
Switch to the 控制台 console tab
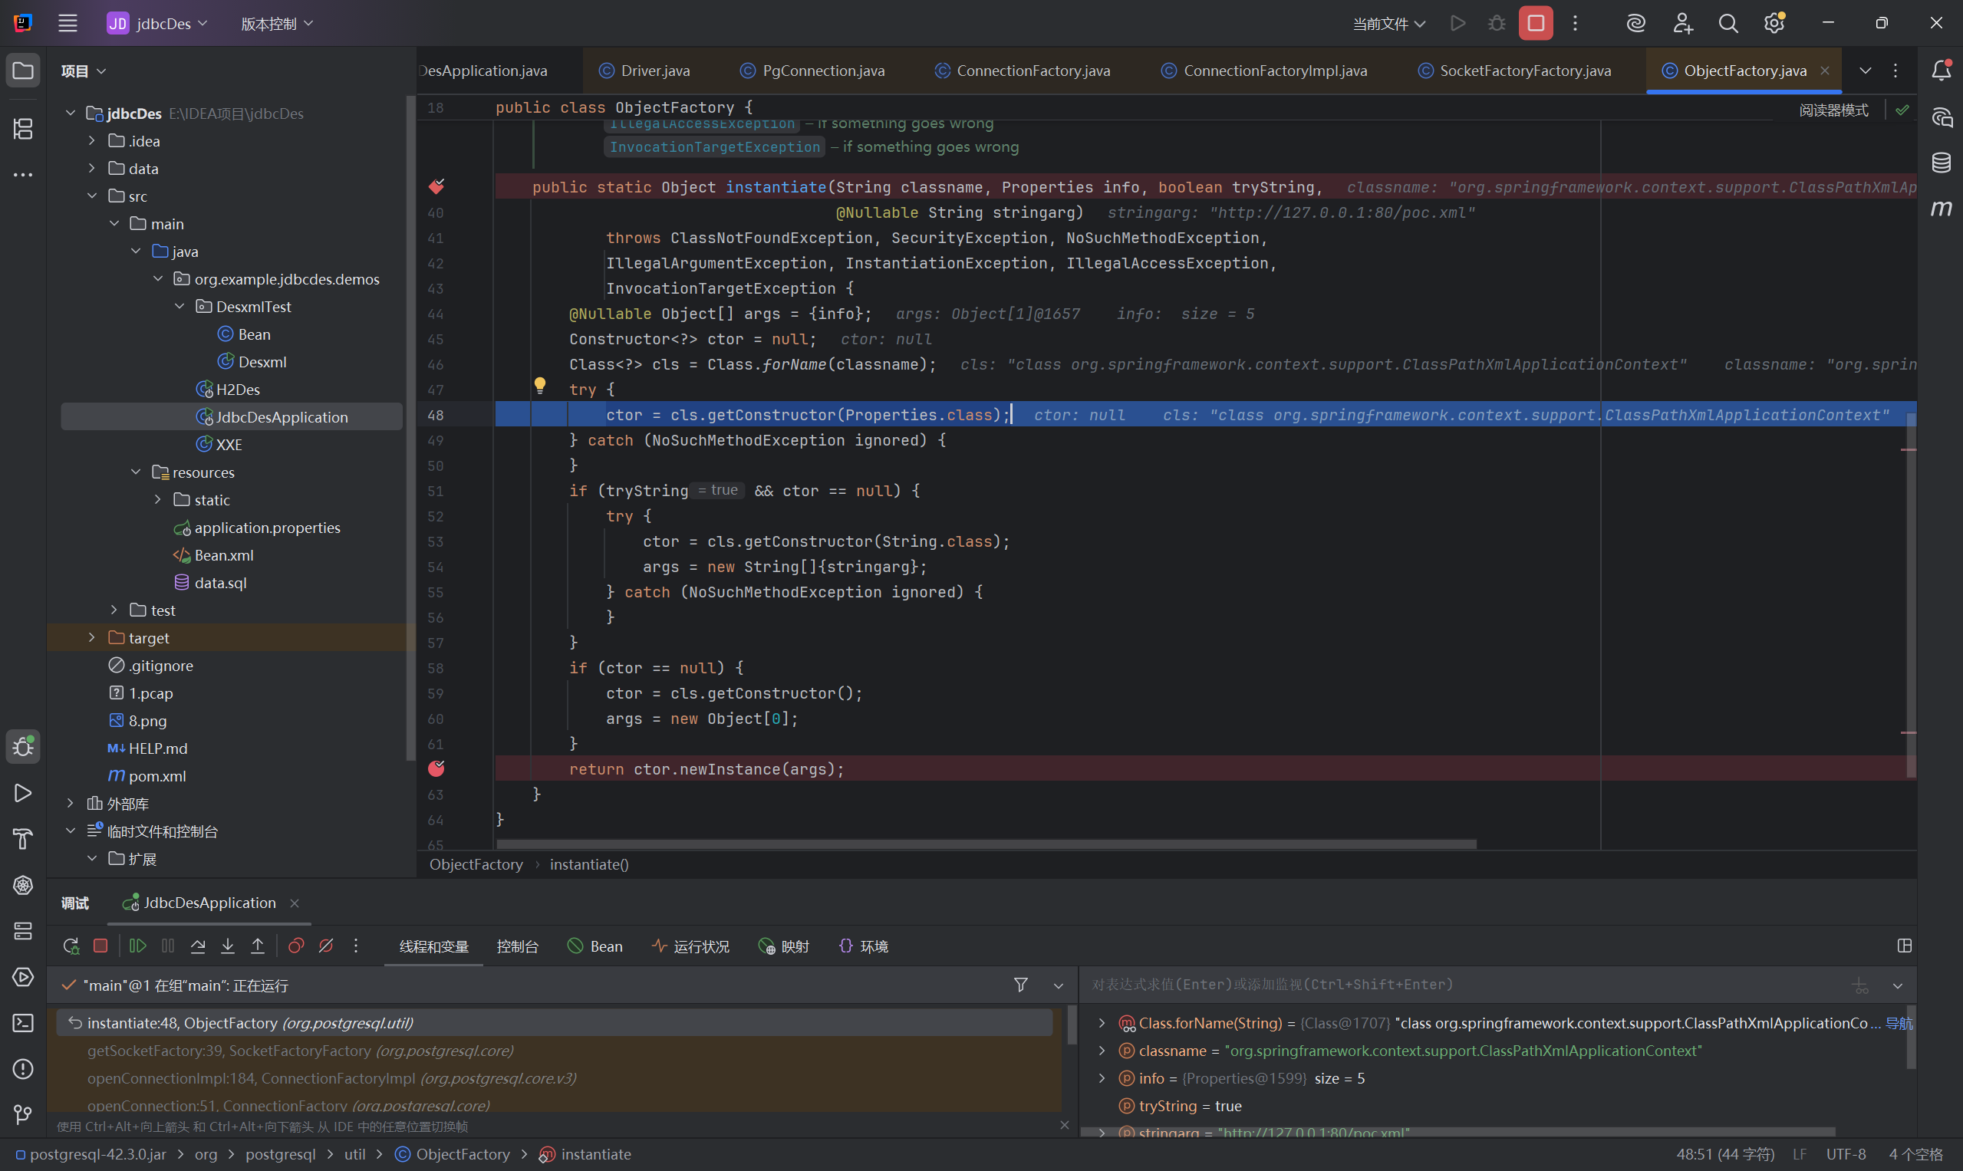(x=517, y=946)
